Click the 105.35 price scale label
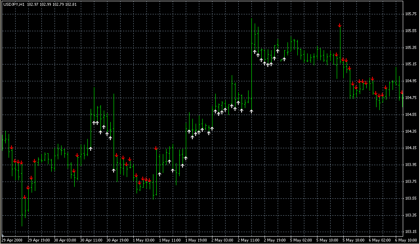Viewport: 420px width, 244px height. (411, 48)
